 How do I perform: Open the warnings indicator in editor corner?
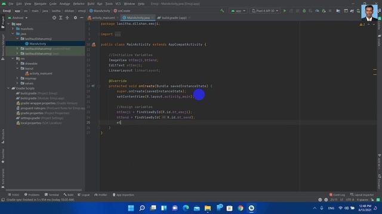pyautogui.click(x=362, y=24)
